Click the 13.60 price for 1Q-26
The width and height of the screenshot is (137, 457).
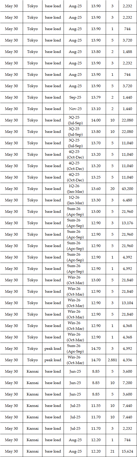[96, 189]
